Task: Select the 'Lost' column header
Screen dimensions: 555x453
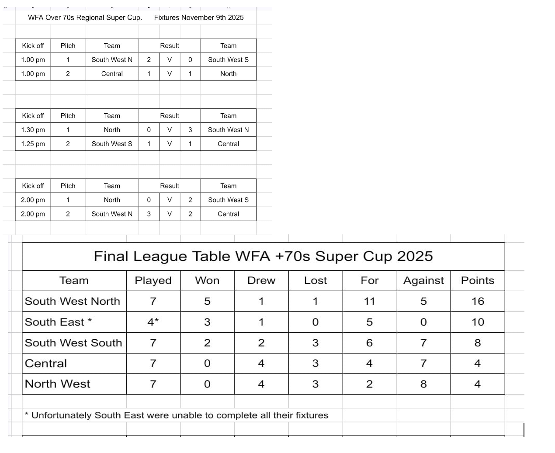Action: (316, 281)
